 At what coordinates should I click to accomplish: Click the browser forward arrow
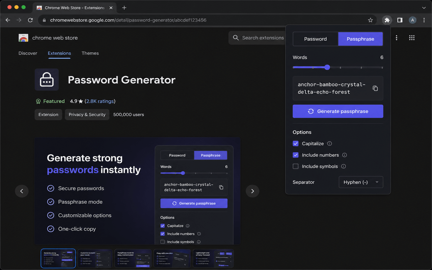(x=19, y=20)
